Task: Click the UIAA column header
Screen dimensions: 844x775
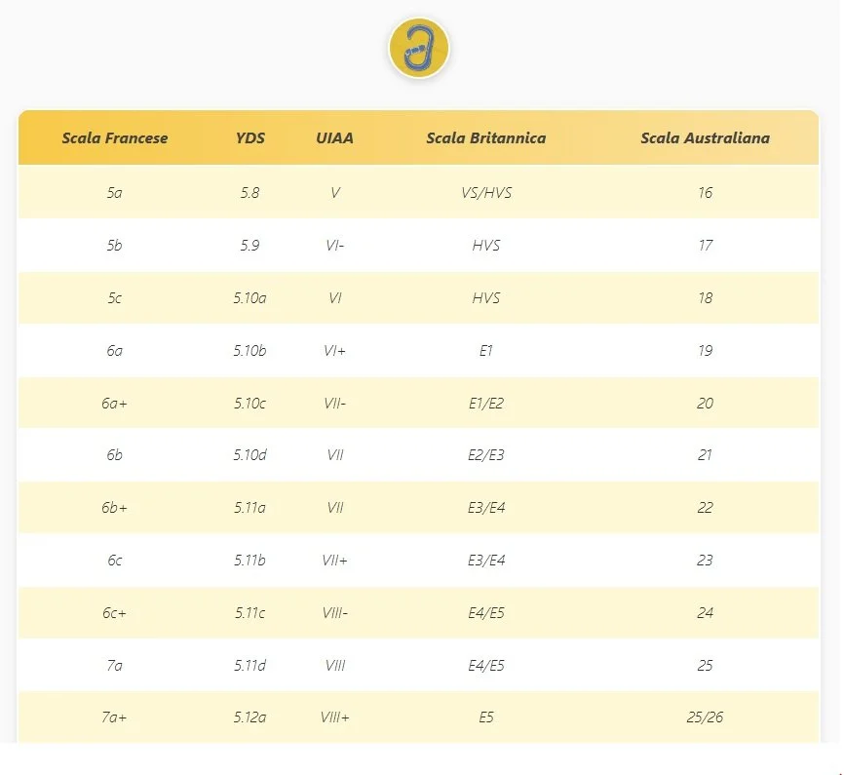Action: [334, 138]
